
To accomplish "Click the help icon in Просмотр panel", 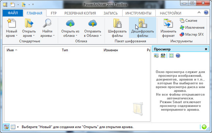I will (x=178, y=55).
